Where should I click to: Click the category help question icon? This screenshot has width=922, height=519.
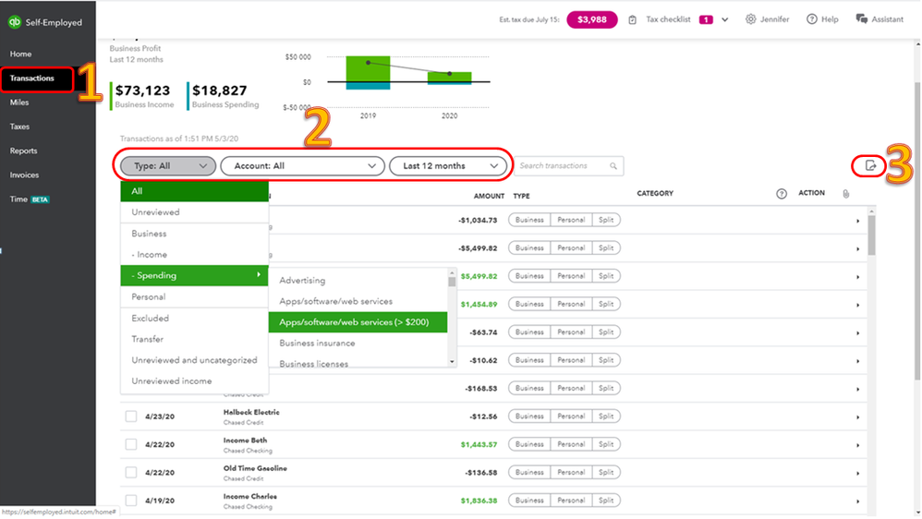(782, 194)
